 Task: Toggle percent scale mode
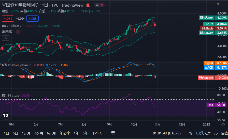pos(191,133)
